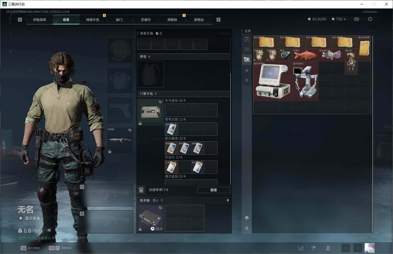Open the 交易行 tab
The image size is (393, 254).
point(146,20)
